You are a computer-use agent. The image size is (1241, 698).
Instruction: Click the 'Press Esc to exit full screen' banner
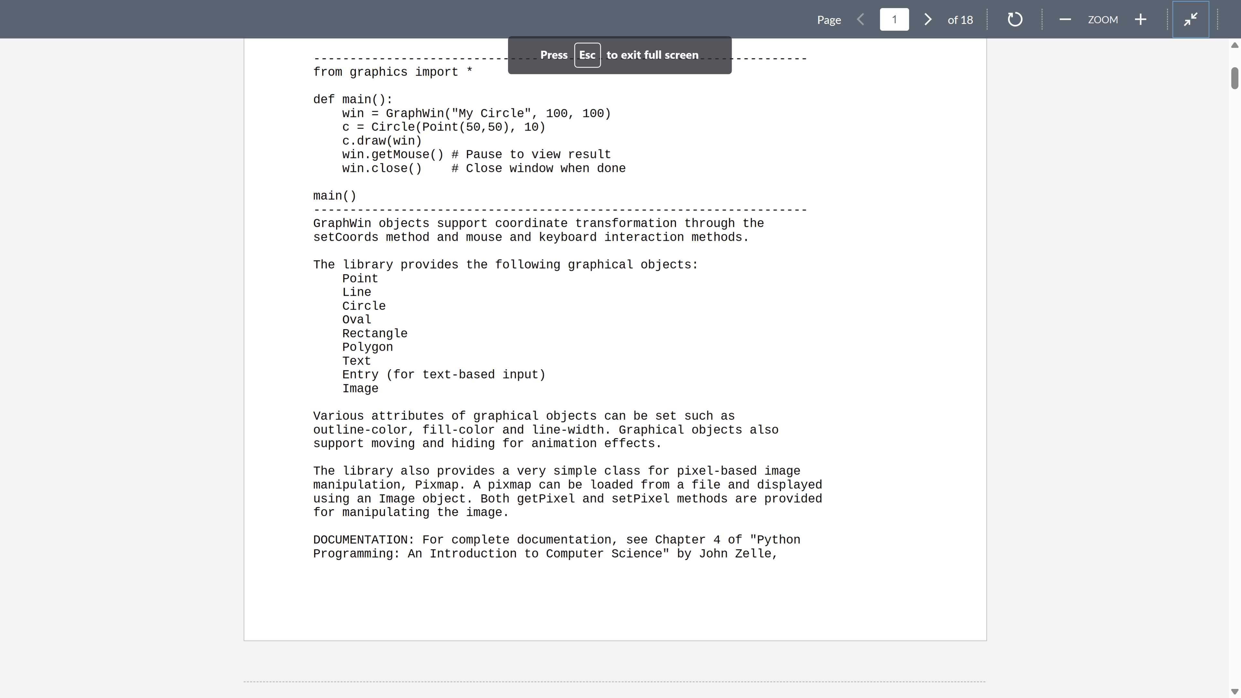coord(619,54)
